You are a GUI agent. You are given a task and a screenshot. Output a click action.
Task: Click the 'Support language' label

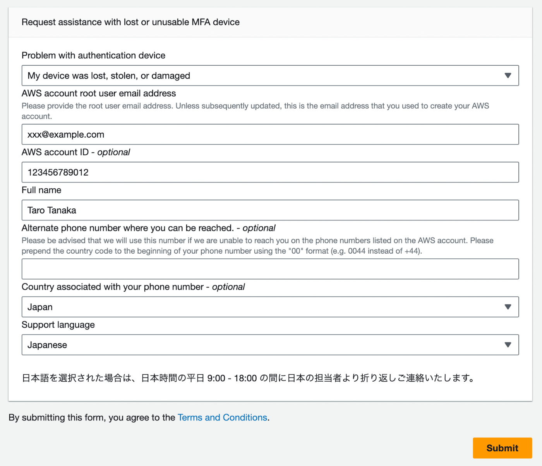tap(58, 324)
